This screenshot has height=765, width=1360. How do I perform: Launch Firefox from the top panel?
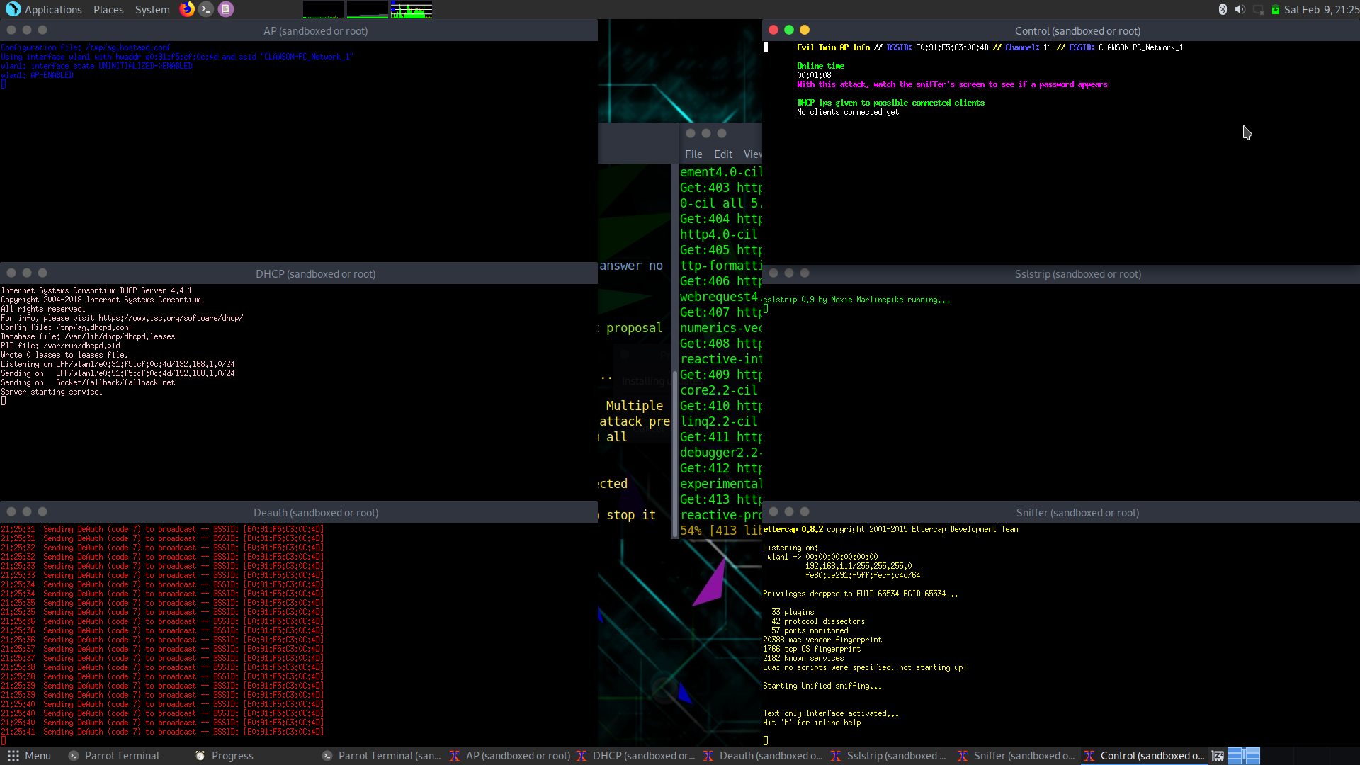pos(187,9)
